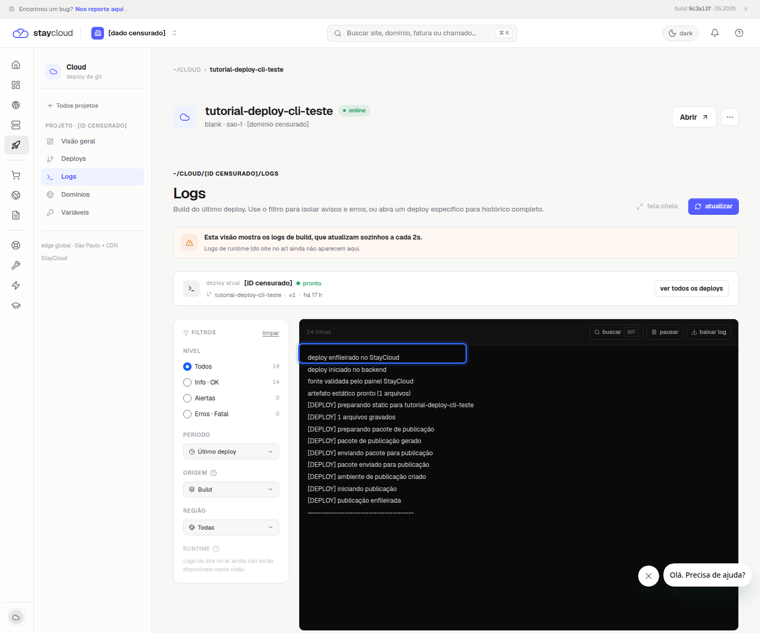Open the server stack icon in the left rail

[16, 125]
